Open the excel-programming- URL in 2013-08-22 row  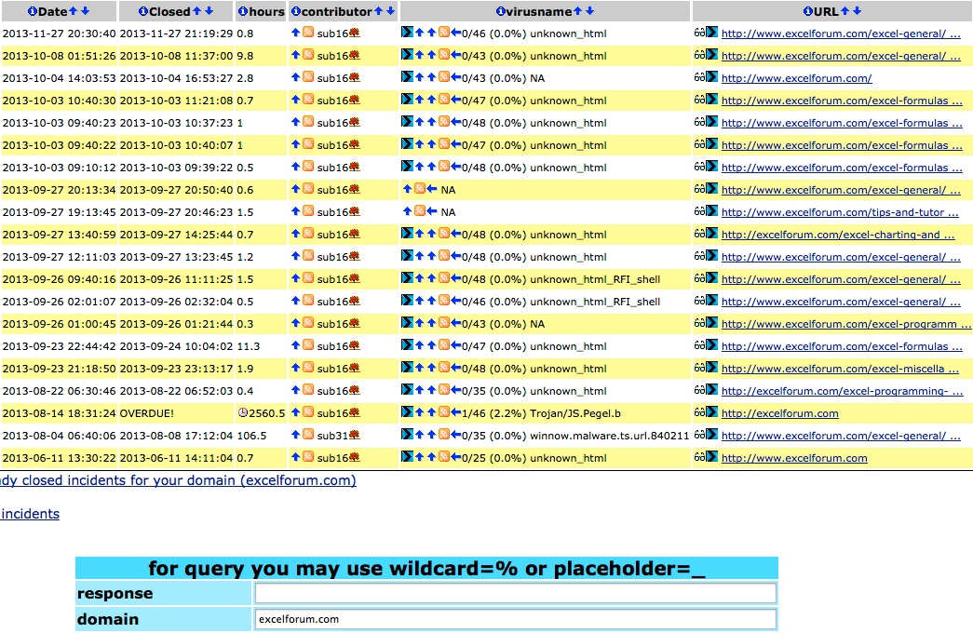[x=842, y=391]
